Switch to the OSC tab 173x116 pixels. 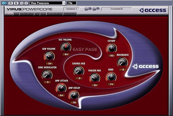click(16, 14)
